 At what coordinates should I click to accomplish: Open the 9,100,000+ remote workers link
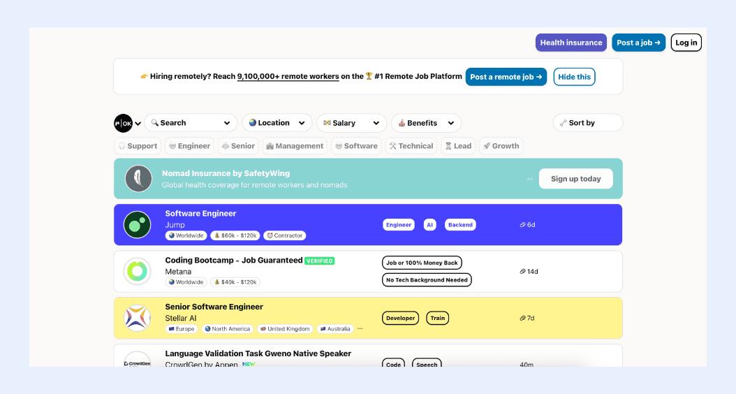point(288,77)
